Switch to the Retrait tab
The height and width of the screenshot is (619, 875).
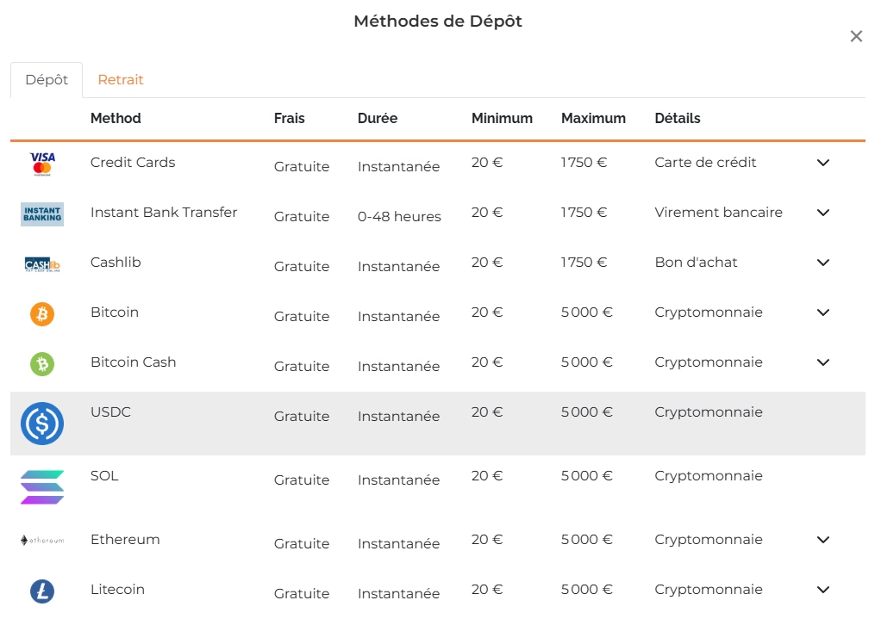[x=121, y=79]
